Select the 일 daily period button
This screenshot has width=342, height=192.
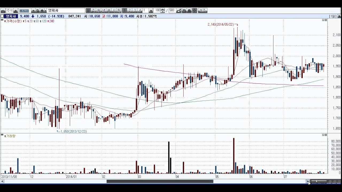(88, 11)
